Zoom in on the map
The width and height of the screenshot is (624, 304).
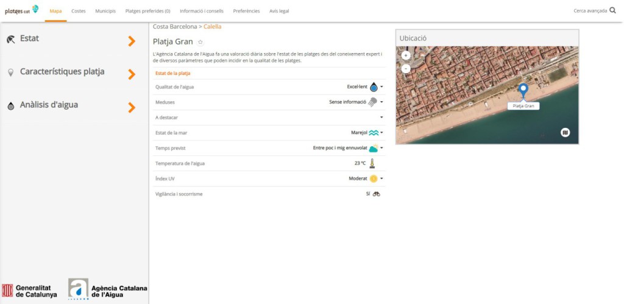click(x=406, y=55)
